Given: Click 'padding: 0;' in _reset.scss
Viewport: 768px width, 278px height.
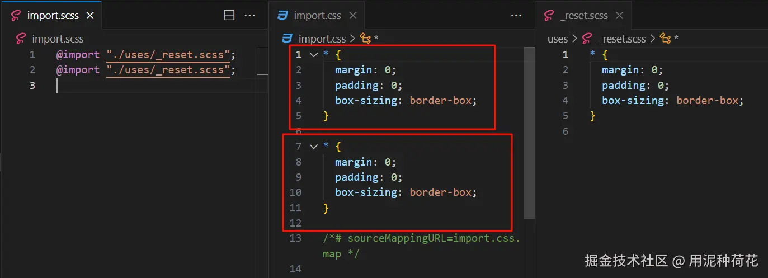Looking at the screenshot, I should [x=635, y=86].
